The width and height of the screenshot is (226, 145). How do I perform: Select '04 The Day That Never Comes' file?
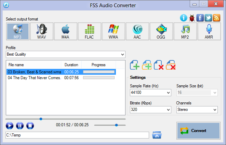[x=34, y=78]
